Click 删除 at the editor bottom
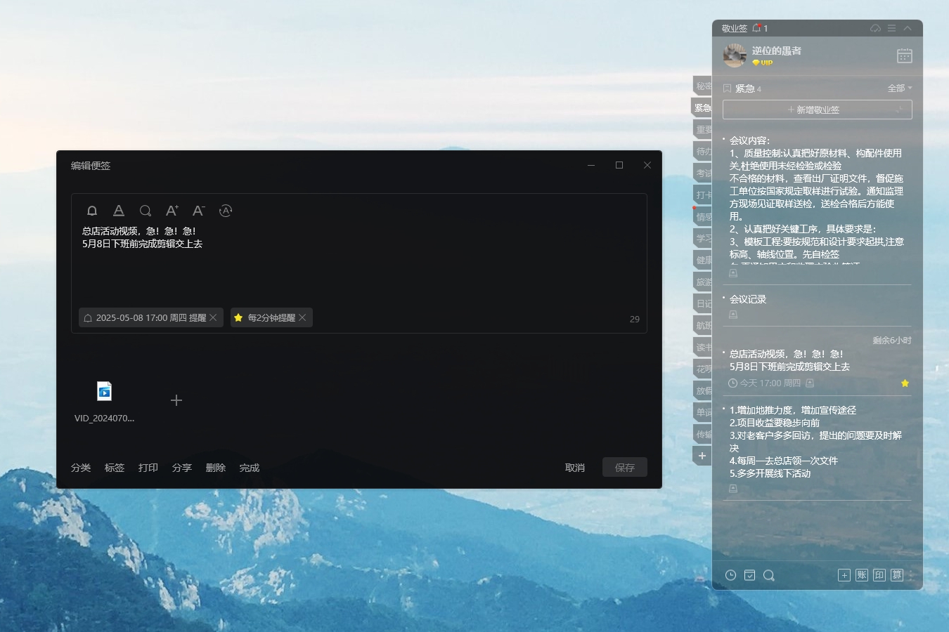 (x=216, y=468)
